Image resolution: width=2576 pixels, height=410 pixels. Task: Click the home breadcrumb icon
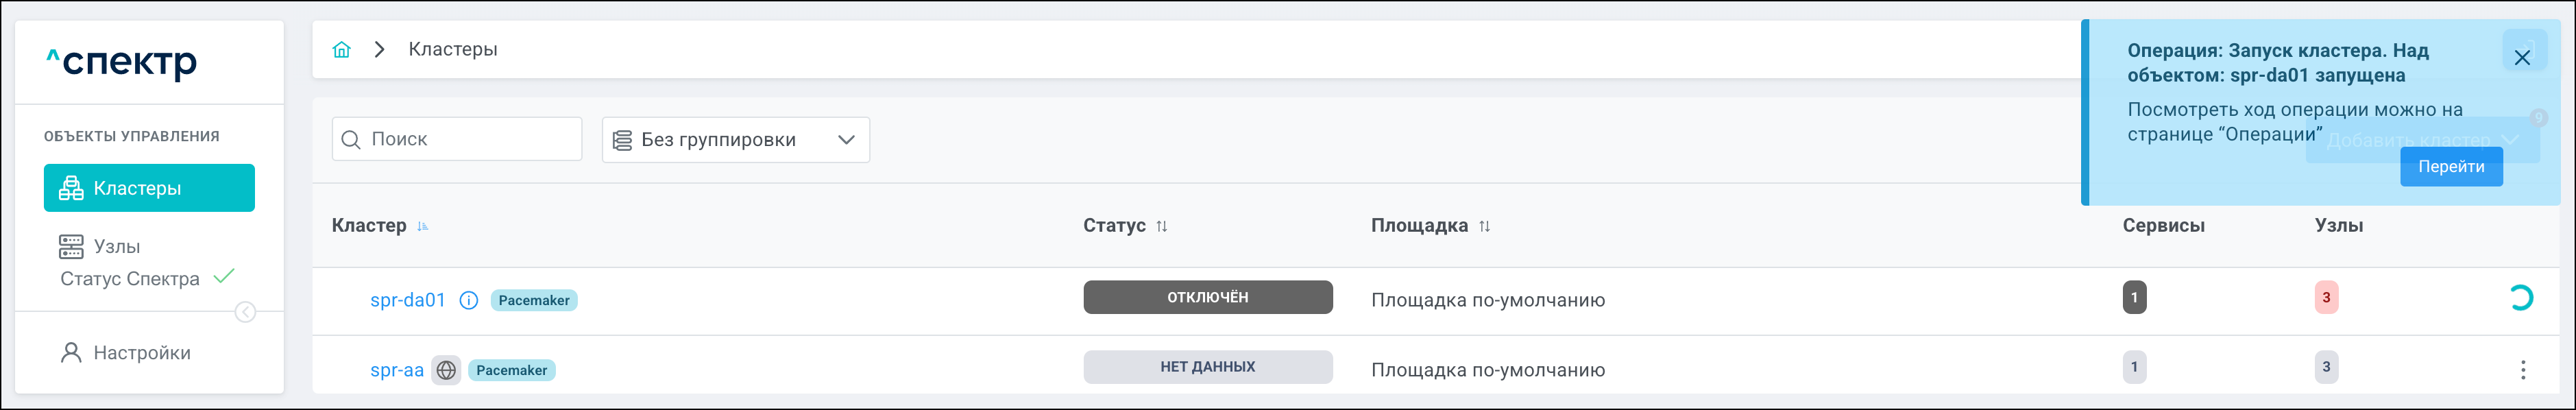click(x=342, y=50)
